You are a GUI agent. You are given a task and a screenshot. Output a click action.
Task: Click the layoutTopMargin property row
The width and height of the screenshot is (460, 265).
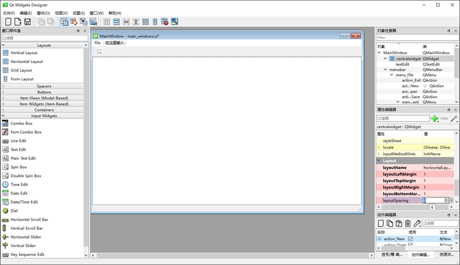tap(415, 181)
